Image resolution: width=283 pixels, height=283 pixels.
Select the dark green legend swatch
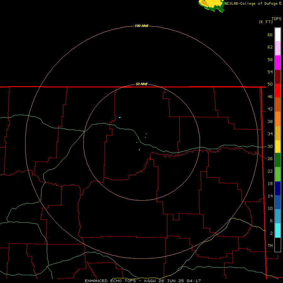[278, 160]
